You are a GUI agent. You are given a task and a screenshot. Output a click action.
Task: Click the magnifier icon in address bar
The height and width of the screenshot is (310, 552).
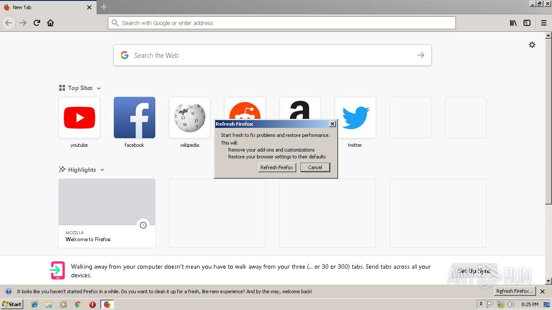tap(115, 23)
